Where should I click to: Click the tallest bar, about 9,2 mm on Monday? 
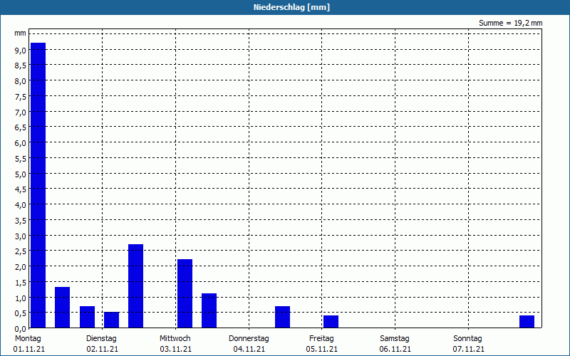38,185
